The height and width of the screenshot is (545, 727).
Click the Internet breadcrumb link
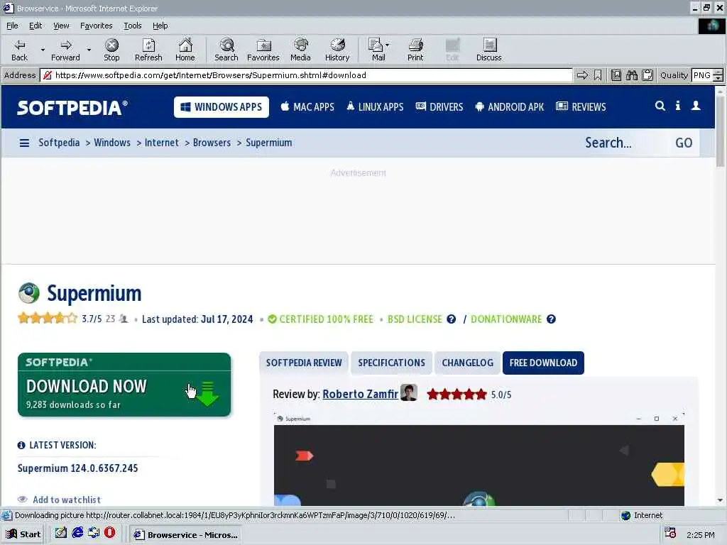(x=161, y=143)
